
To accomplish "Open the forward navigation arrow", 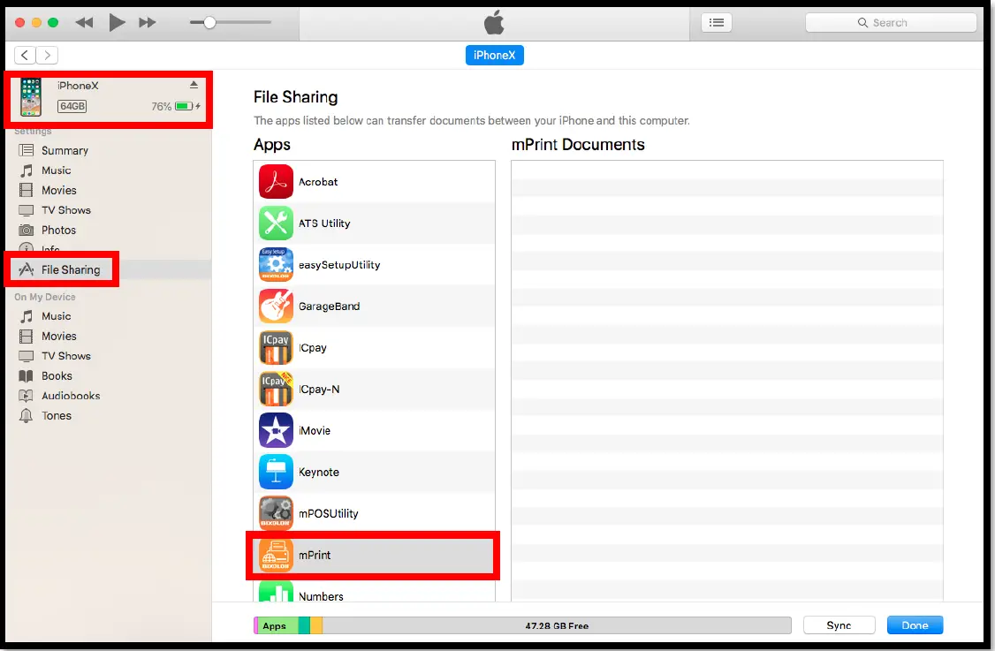I will [46, 55].
